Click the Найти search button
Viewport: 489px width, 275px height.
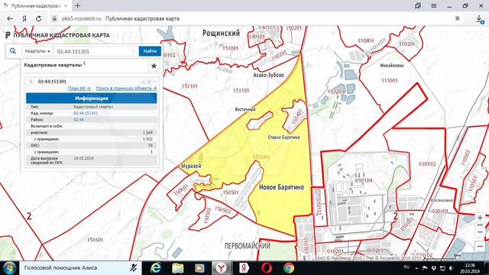150,51
